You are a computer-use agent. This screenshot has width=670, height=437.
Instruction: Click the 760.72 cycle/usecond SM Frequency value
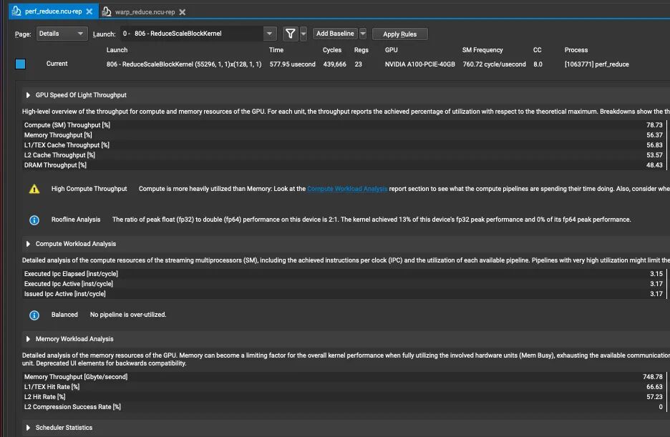coord(494,64)
